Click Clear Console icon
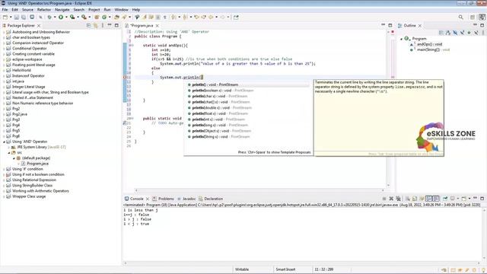The height and width of the screenshot is (274, 487). pos(408,199)
